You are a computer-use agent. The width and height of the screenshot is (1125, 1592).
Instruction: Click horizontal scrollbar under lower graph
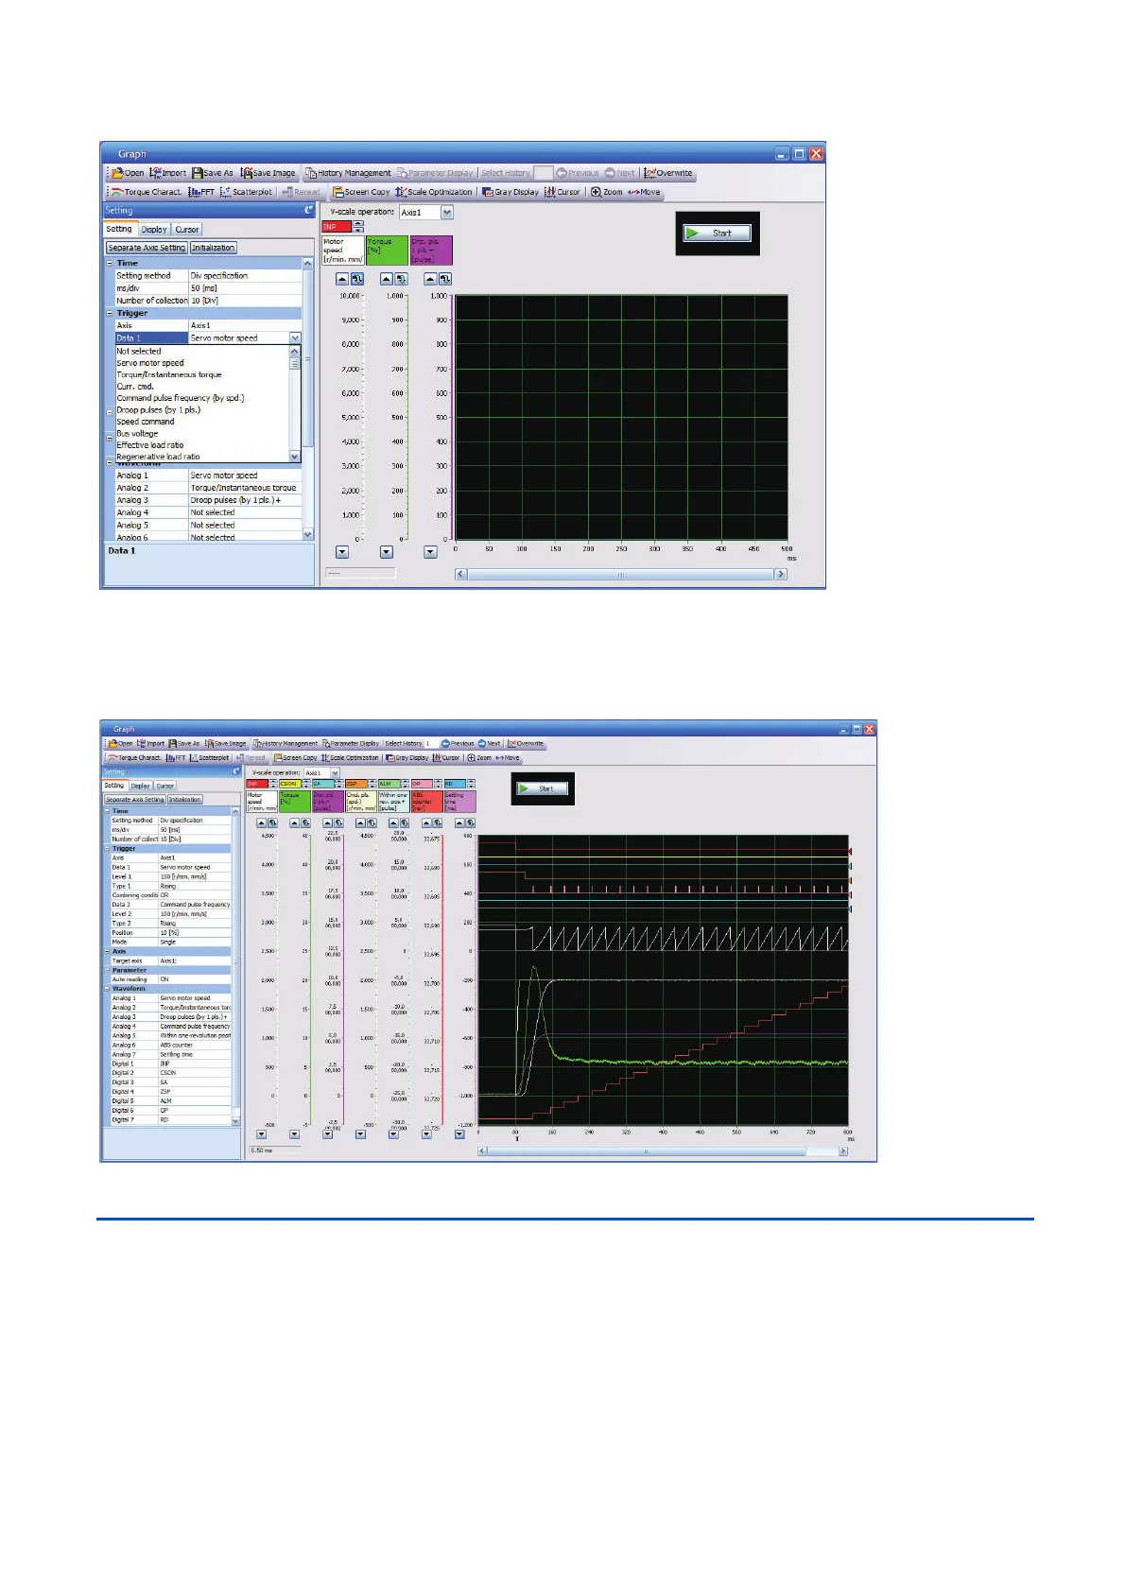pyautogui.click(x=665, y=1151)
